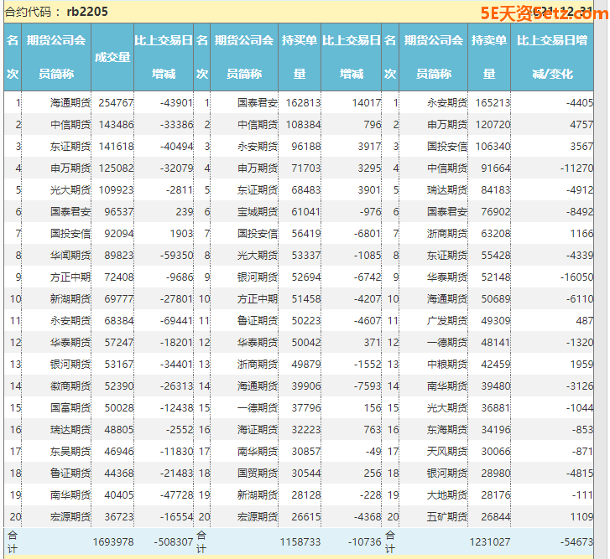Click total long position value 1158733
This screenshot has height=559, width=610.
click(x=300, y=542)
